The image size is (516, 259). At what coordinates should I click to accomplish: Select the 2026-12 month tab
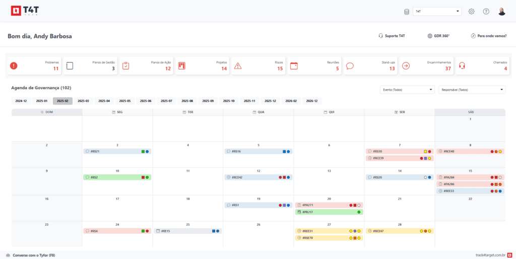pos(311,101)
